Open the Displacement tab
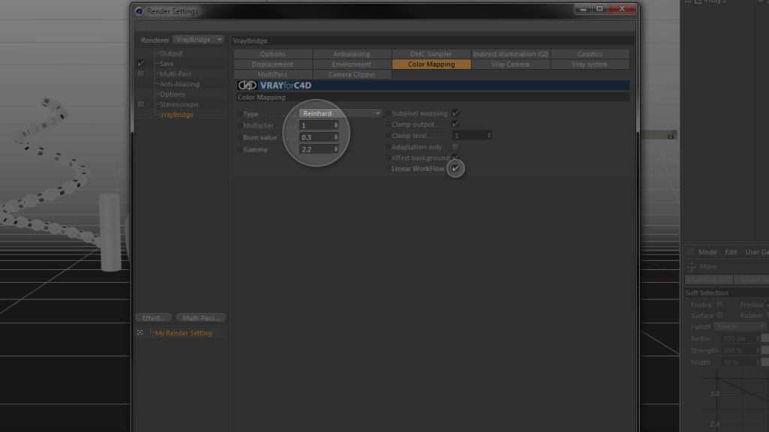The height and width of the screenshot is (432, 769). (273, 64)
